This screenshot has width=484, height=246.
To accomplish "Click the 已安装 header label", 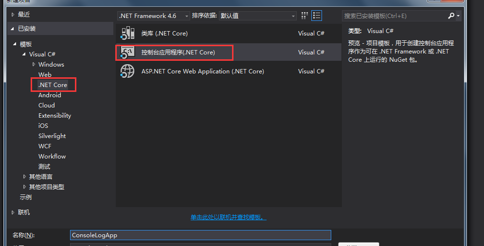I will pyautogui.click(x=27, y=29).
